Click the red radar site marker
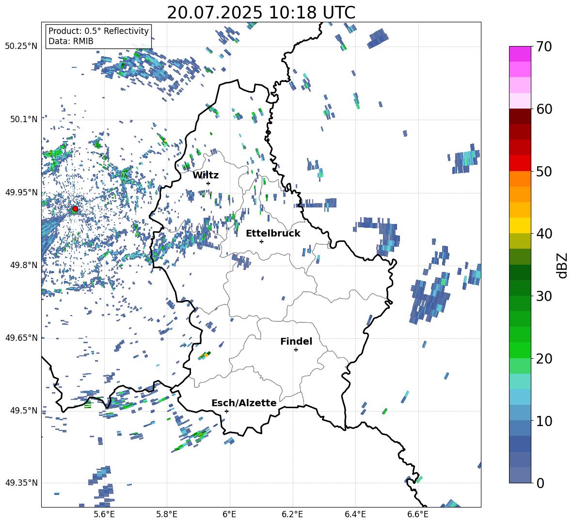This screenshot has height=524, width=574. (75, 209)
